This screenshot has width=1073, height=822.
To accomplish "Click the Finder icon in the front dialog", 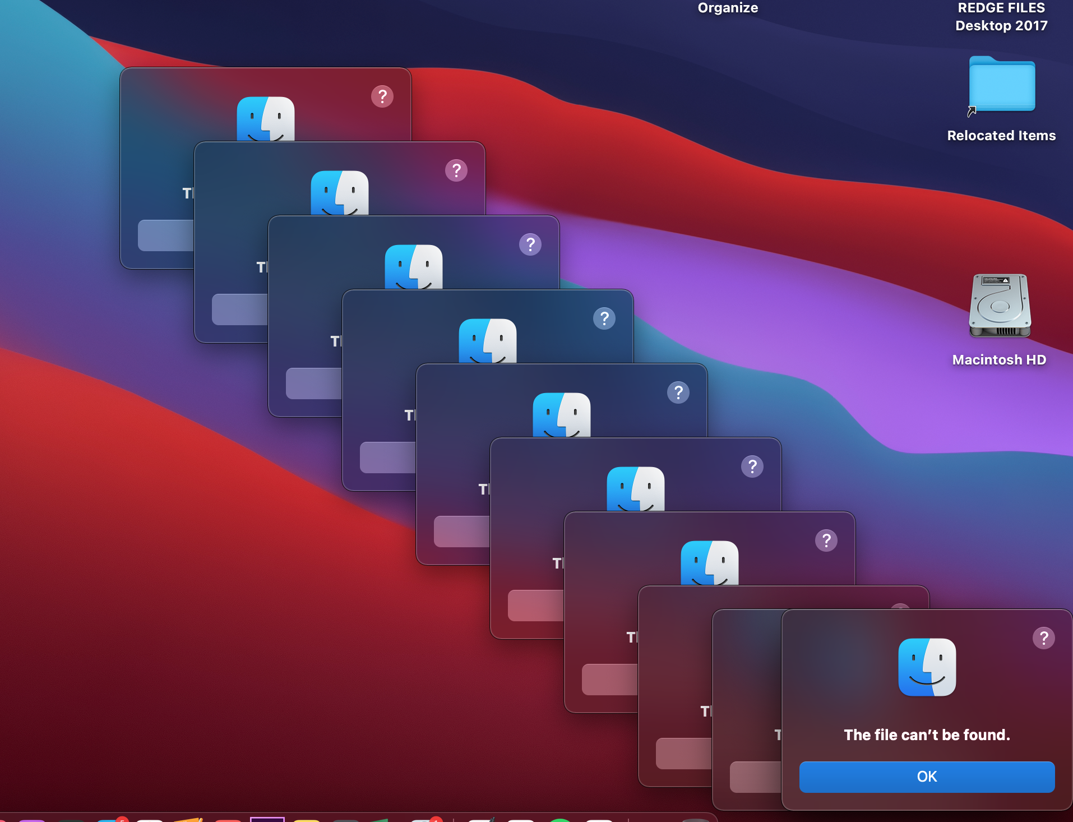I will [927, 667].
